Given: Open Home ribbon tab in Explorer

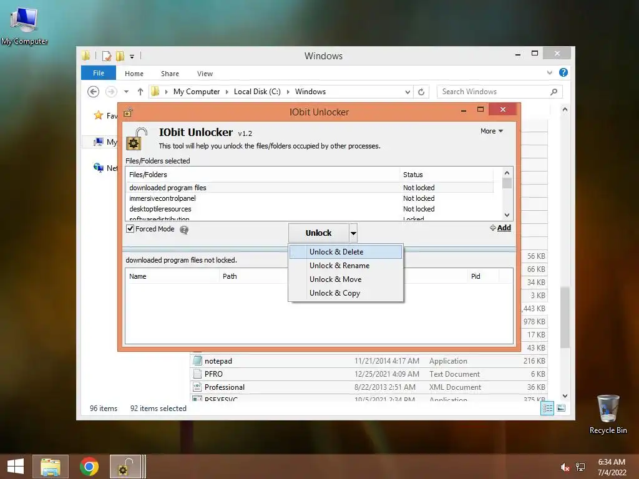Looking at the screenshot, I should click(x=134, y=74).
